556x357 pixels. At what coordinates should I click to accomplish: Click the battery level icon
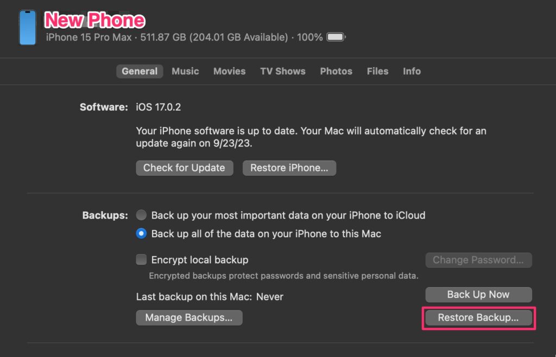(x=336, y=37)
